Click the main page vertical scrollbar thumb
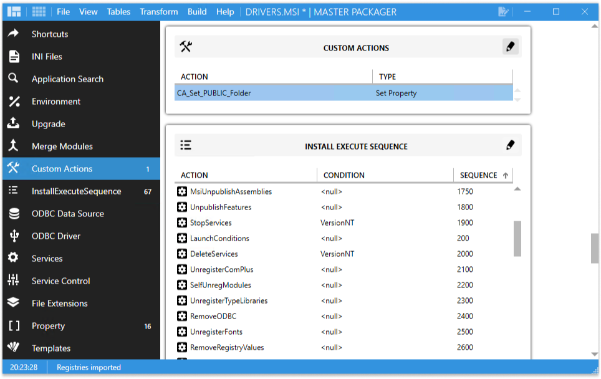The image size is (601, 379). point(595,248)
